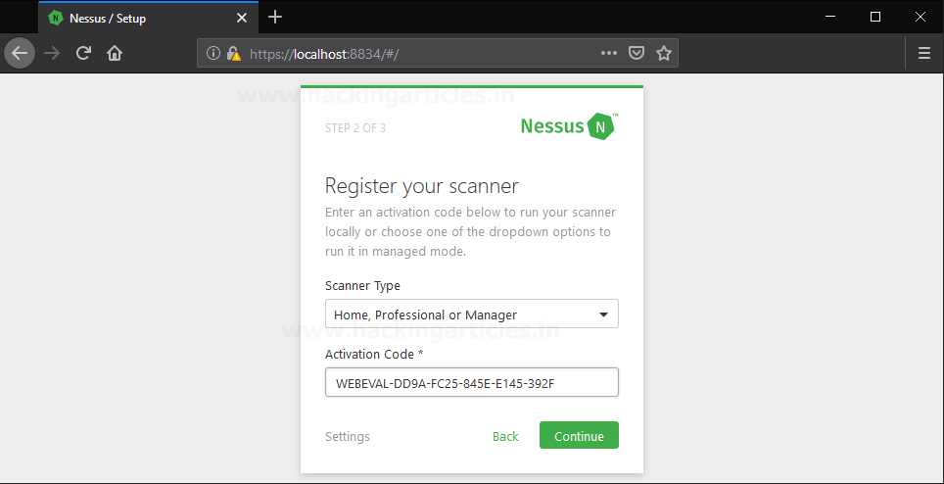Click the Nessus favicon on the tab
This screenshot has height=484, width=944.
coord(56,18)
